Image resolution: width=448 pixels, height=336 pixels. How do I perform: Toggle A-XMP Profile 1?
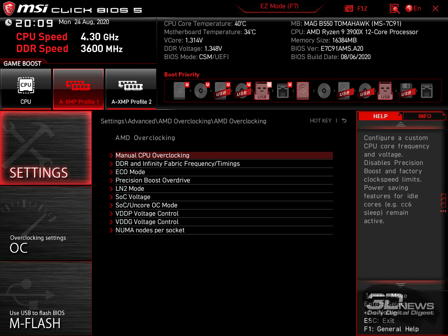pos(79,89)
